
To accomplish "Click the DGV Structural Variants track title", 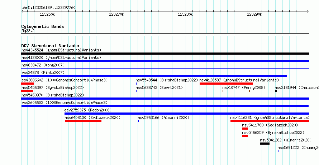I will click(50, 46).
